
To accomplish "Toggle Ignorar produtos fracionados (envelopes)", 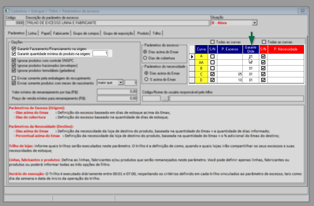I will click(x=14, y=65).
